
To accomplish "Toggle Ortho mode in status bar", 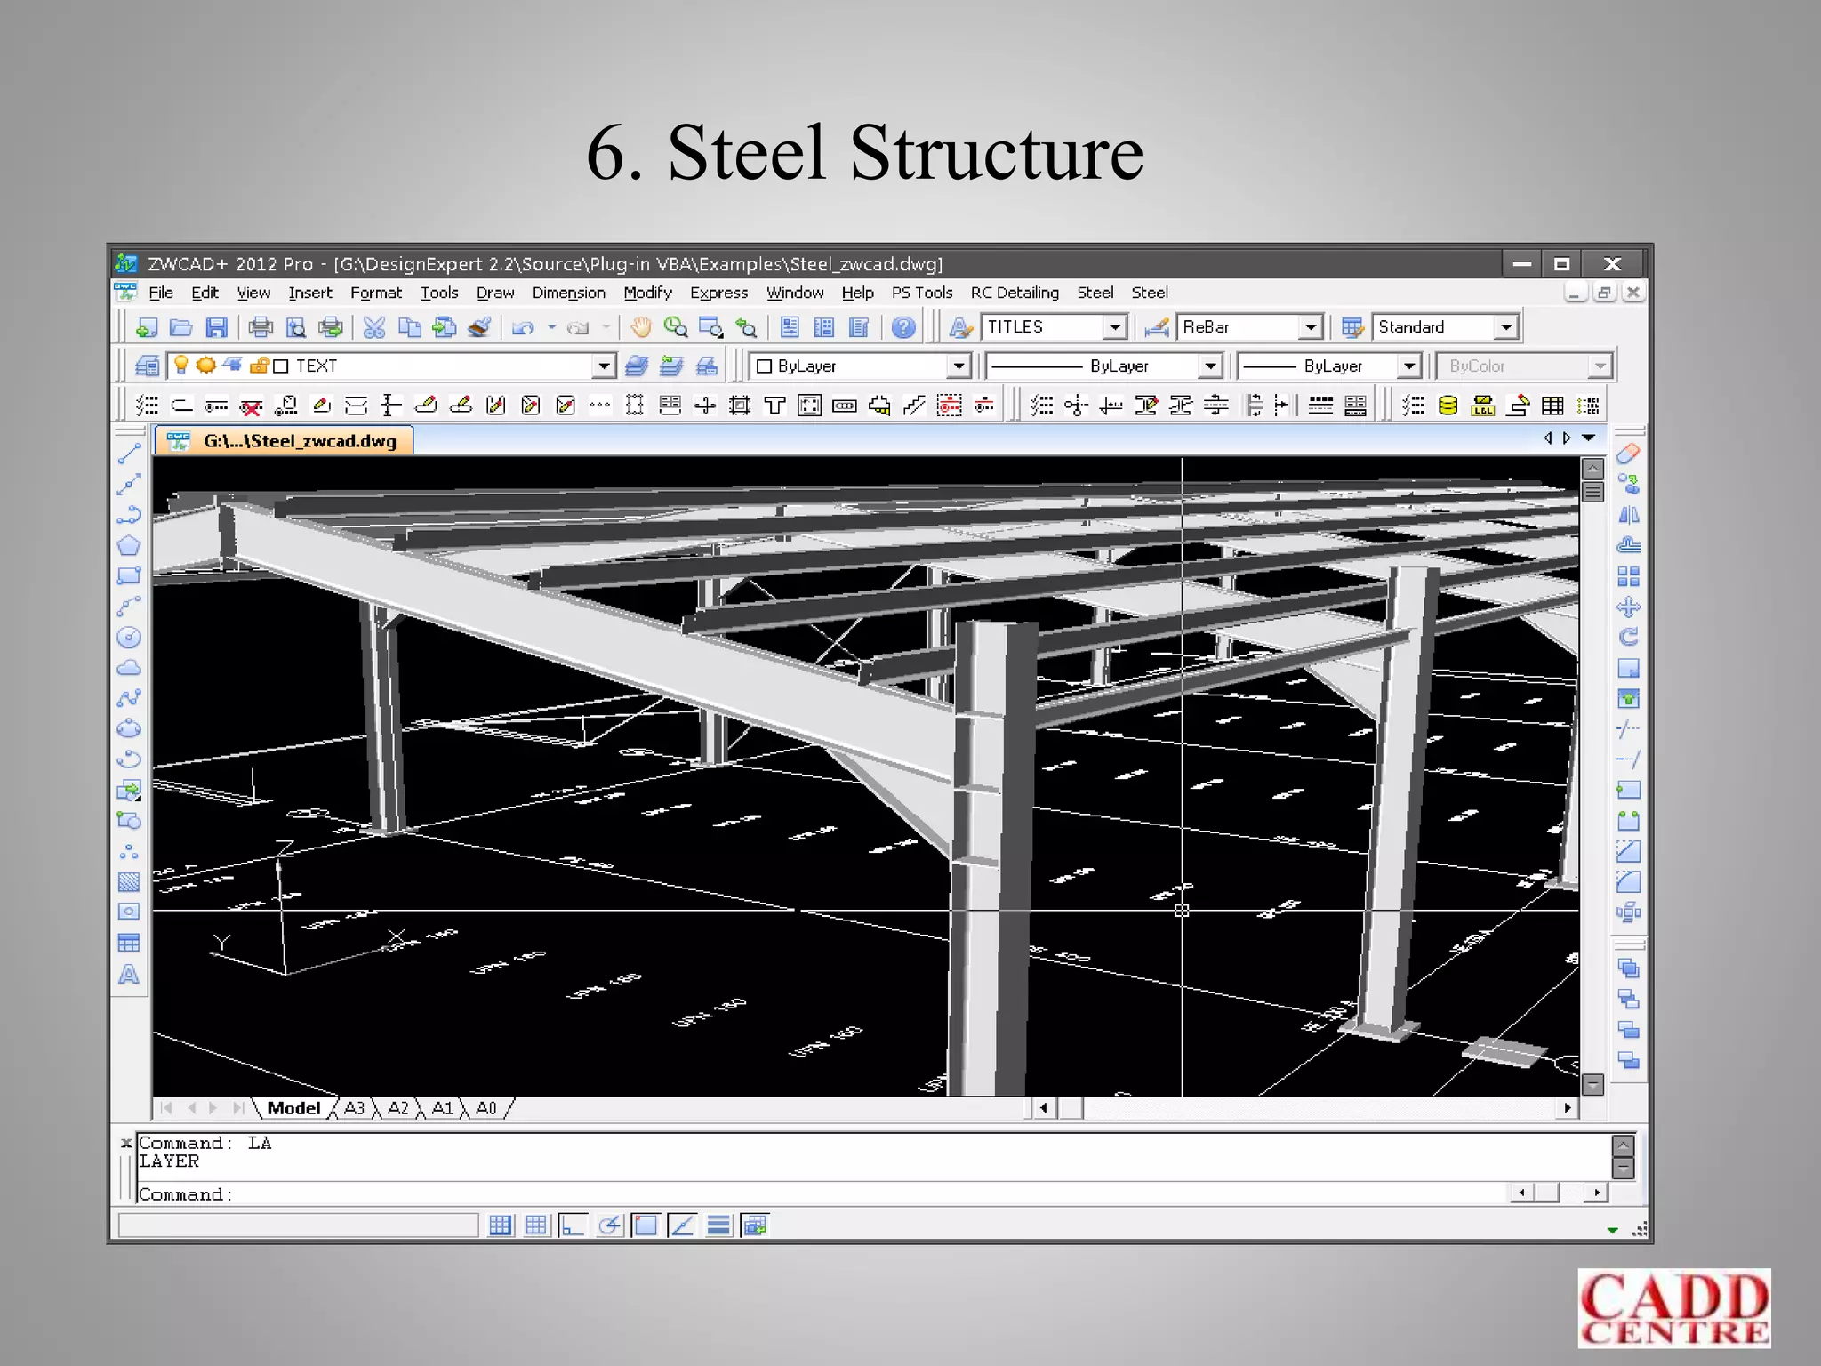I will [573, 1225].
